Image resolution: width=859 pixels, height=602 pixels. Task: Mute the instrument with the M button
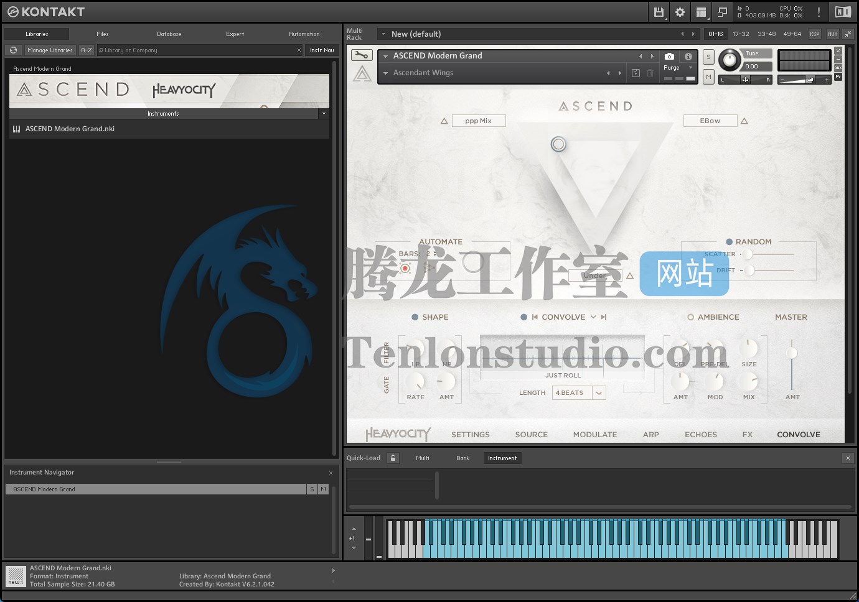point(708,76)
